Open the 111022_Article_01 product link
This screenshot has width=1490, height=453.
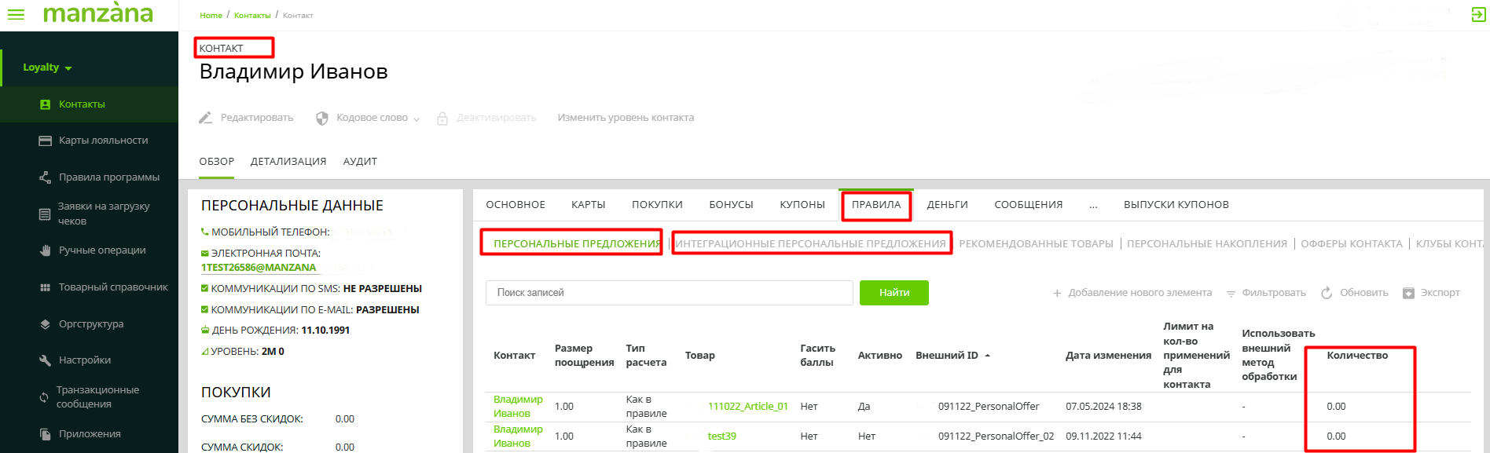click(x=747, y=407)
